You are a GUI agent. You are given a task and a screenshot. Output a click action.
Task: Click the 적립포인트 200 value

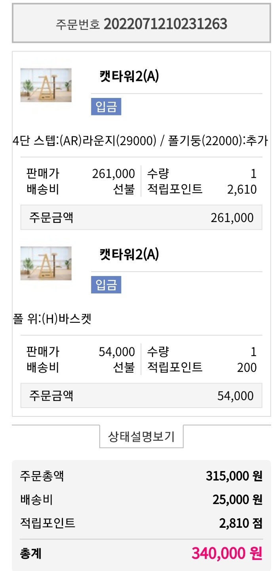coord(247,368)
